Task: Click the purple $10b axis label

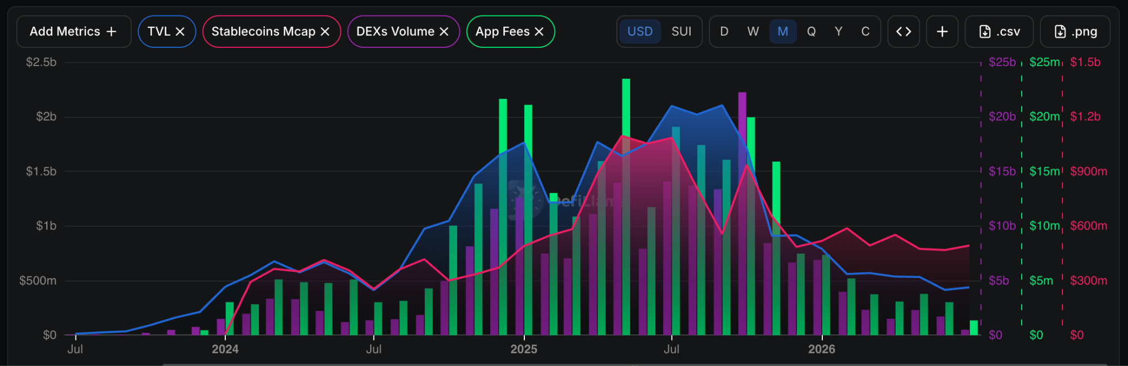Action: click(x=1002, y=226)
